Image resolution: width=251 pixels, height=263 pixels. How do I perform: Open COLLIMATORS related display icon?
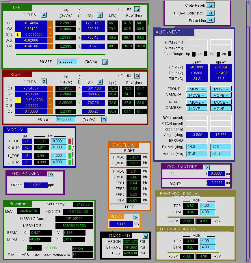pyautogui.click(x=207, y=168)
